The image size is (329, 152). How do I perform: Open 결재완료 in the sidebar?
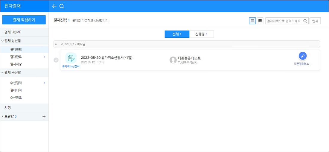click(x=16, y=57)
